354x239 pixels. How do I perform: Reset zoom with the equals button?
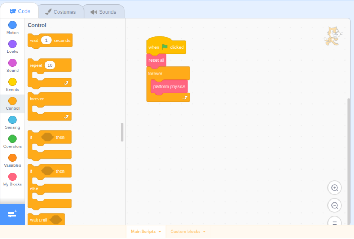click(334, 222)
